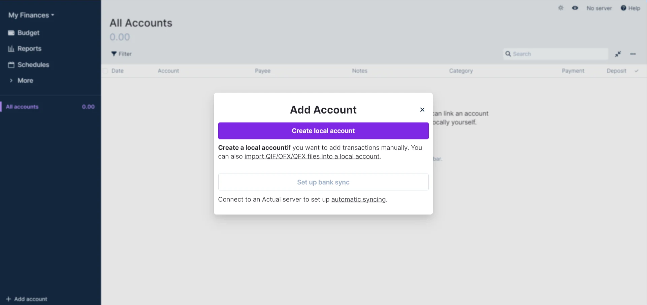The height and width of the screenshot is (305, 647).
Task: Click the Help question mark icon
Action: point(623,8)
